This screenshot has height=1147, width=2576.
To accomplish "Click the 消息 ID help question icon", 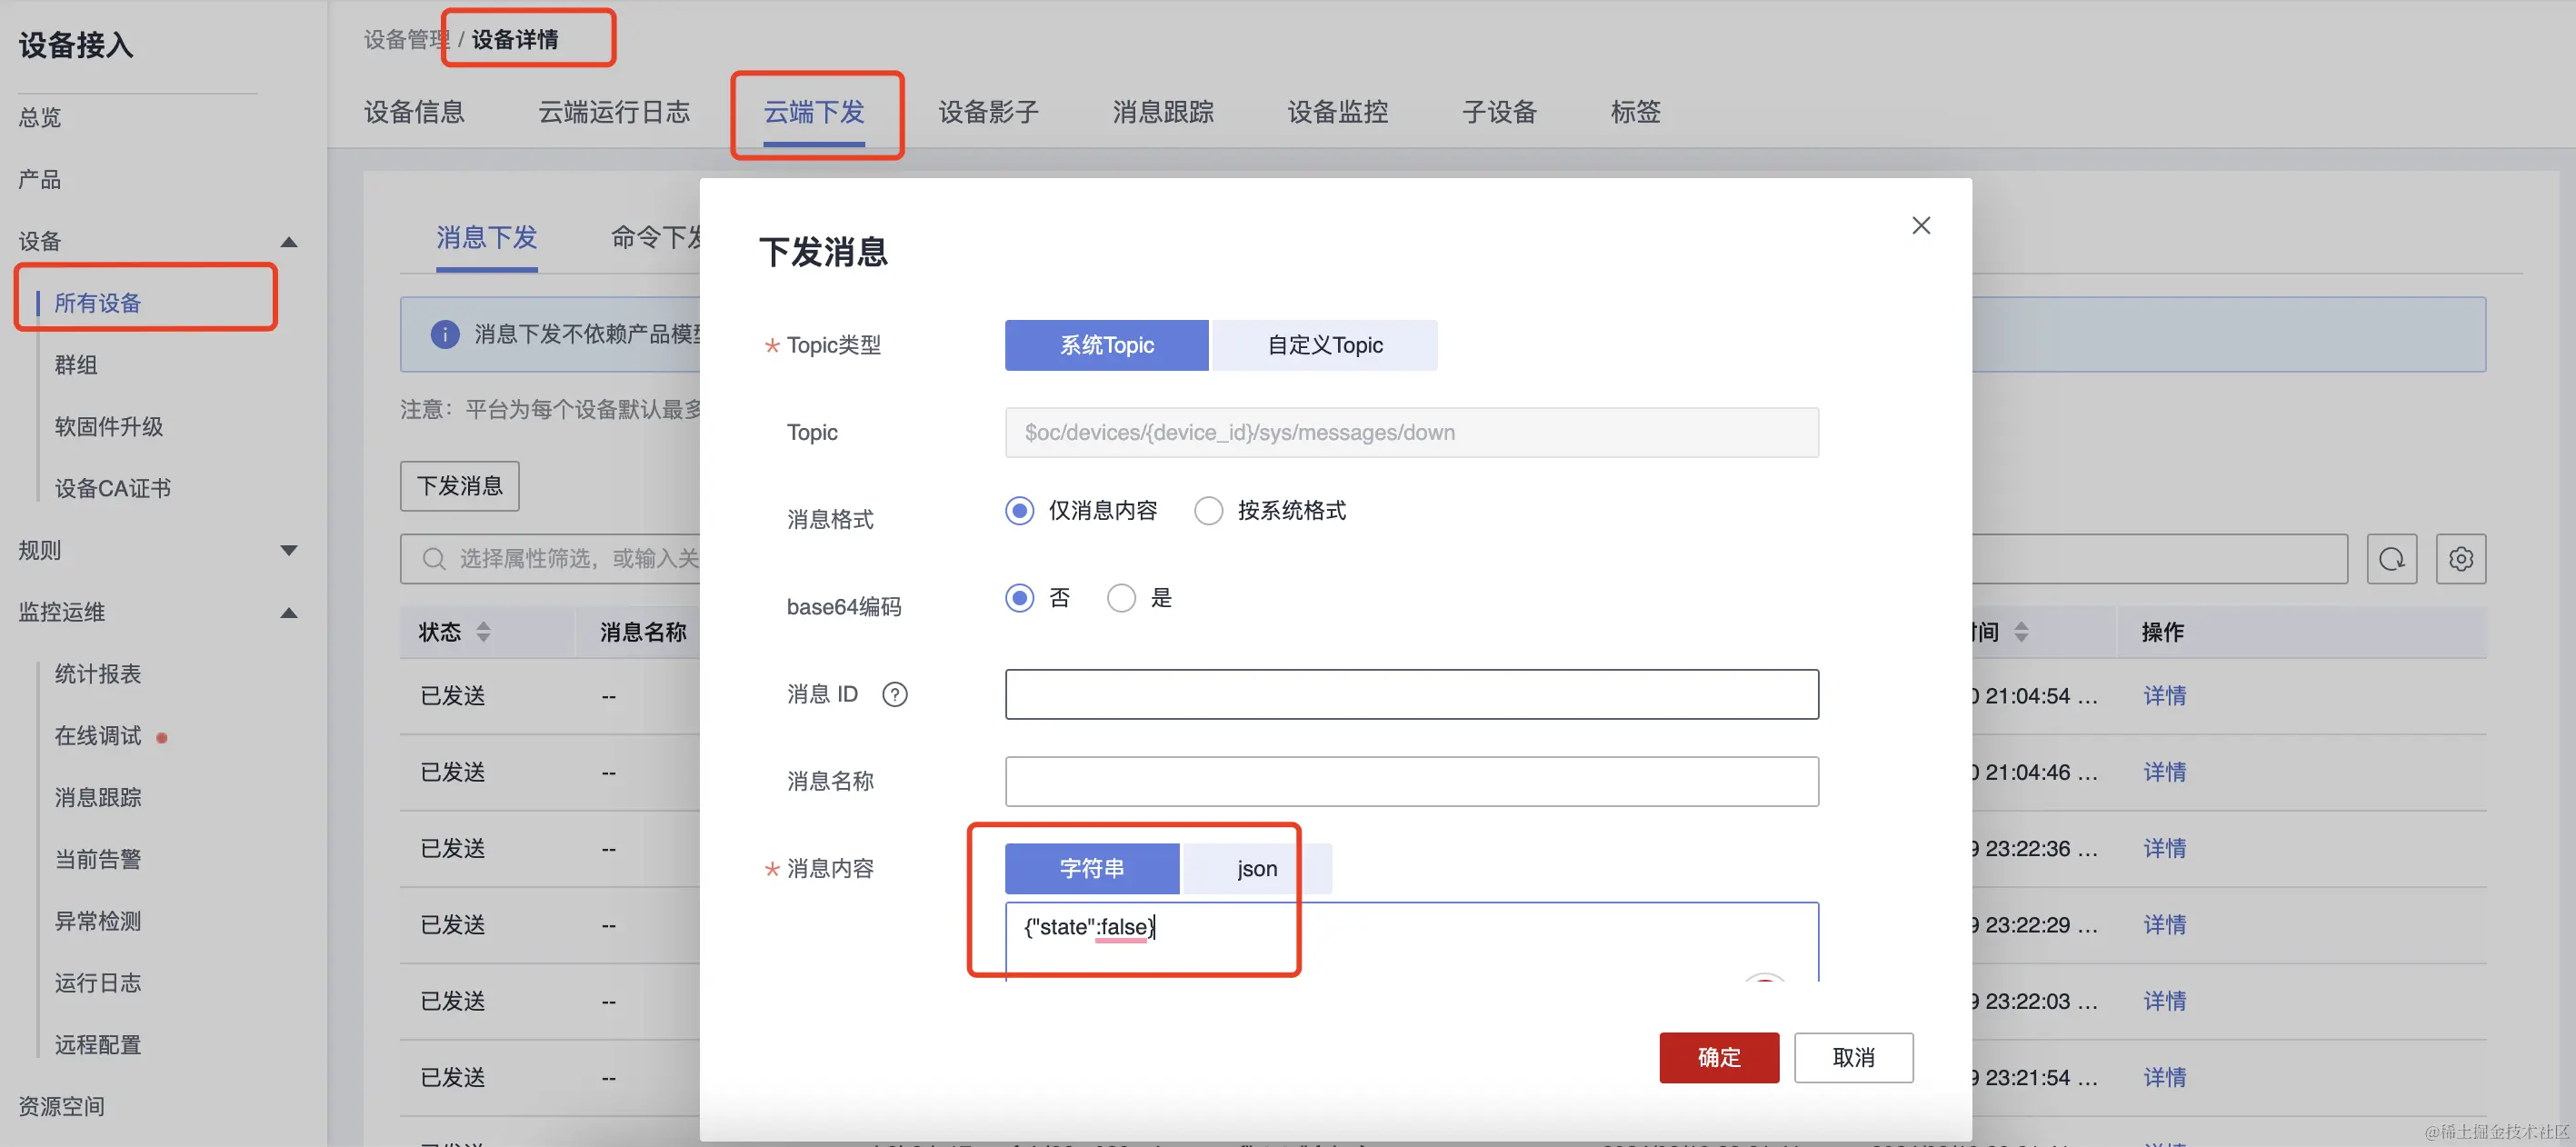I will click(x=894, y=694).
